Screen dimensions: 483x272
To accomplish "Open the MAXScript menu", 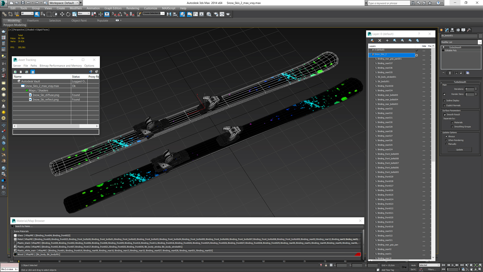I will pos(169,8).
